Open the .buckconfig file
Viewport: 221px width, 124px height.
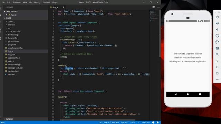point(13,35)
